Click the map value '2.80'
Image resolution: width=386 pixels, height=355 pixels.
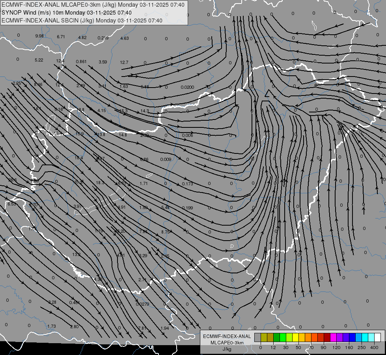coord(75,327)
